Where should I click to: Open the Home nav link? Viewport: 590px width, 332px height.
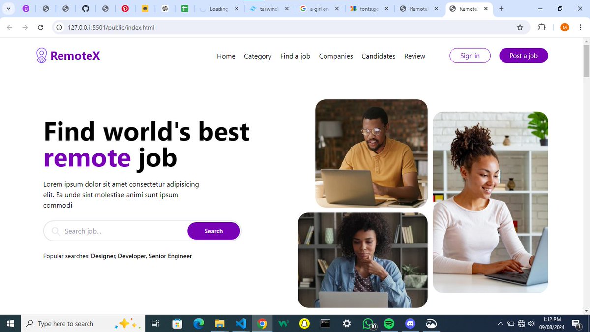click(226, 56)
